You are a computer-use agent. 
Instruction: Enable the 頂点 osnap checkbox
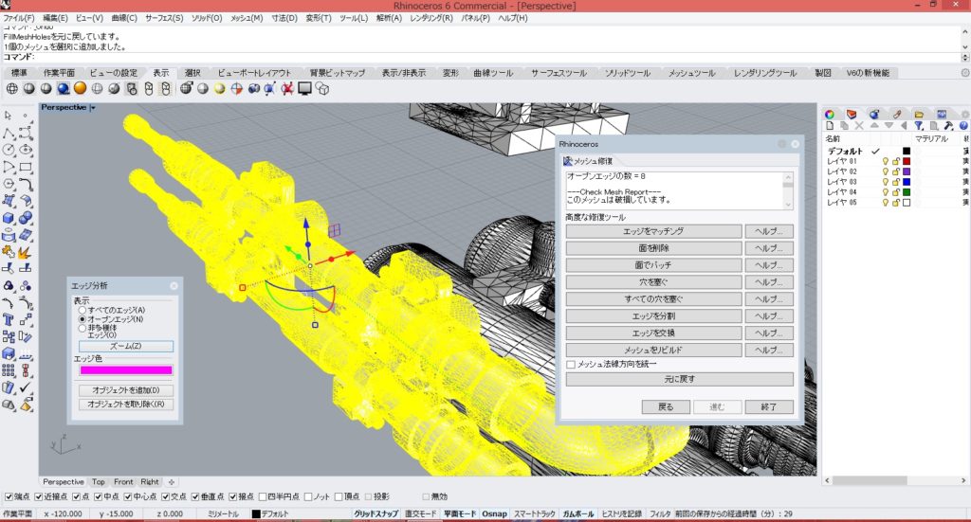(339, 496)
